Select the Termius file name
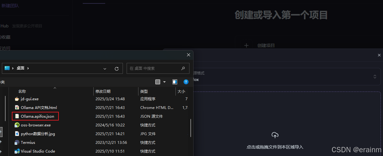 coord(28,142)
